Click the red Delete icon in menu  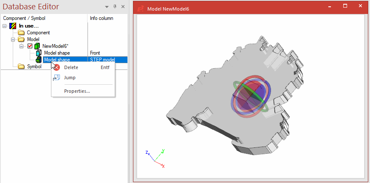coord(56,67)
